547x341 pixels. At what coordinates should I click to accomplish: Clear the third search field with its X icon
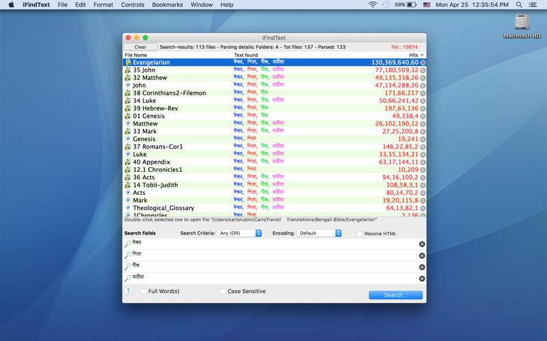click(422, 267)
